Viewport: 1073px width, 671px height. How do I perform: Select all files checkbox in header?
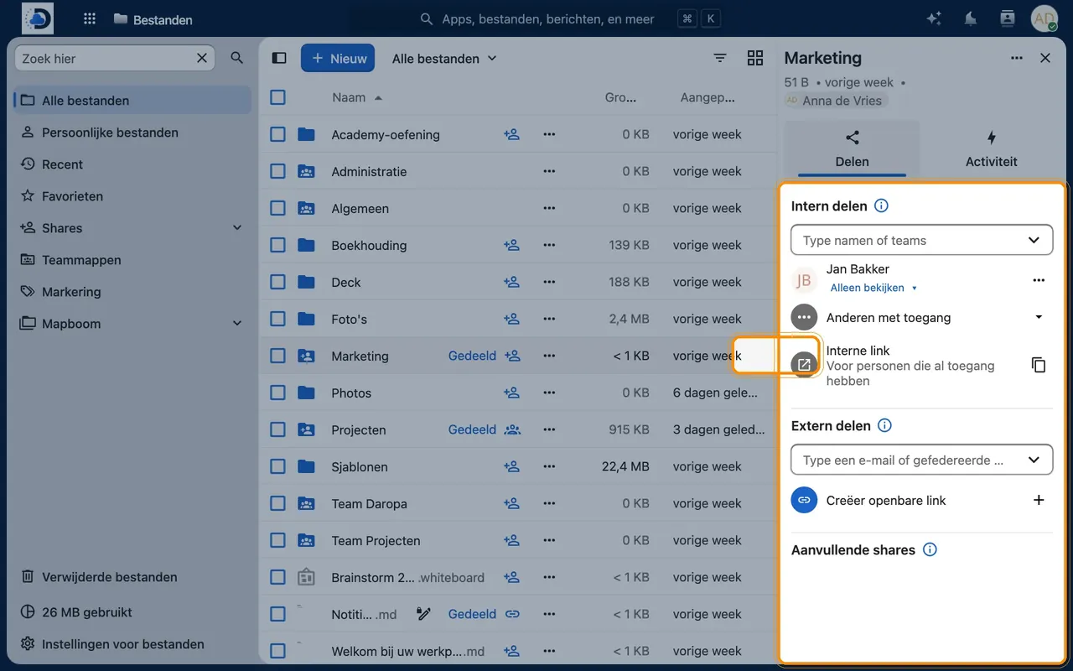tap(277, 97)
